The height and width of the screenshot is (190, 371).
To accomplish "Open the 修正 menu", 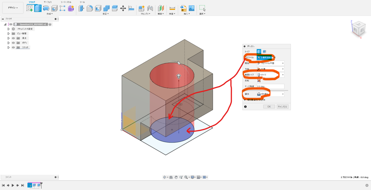I will tap(106, 14).
